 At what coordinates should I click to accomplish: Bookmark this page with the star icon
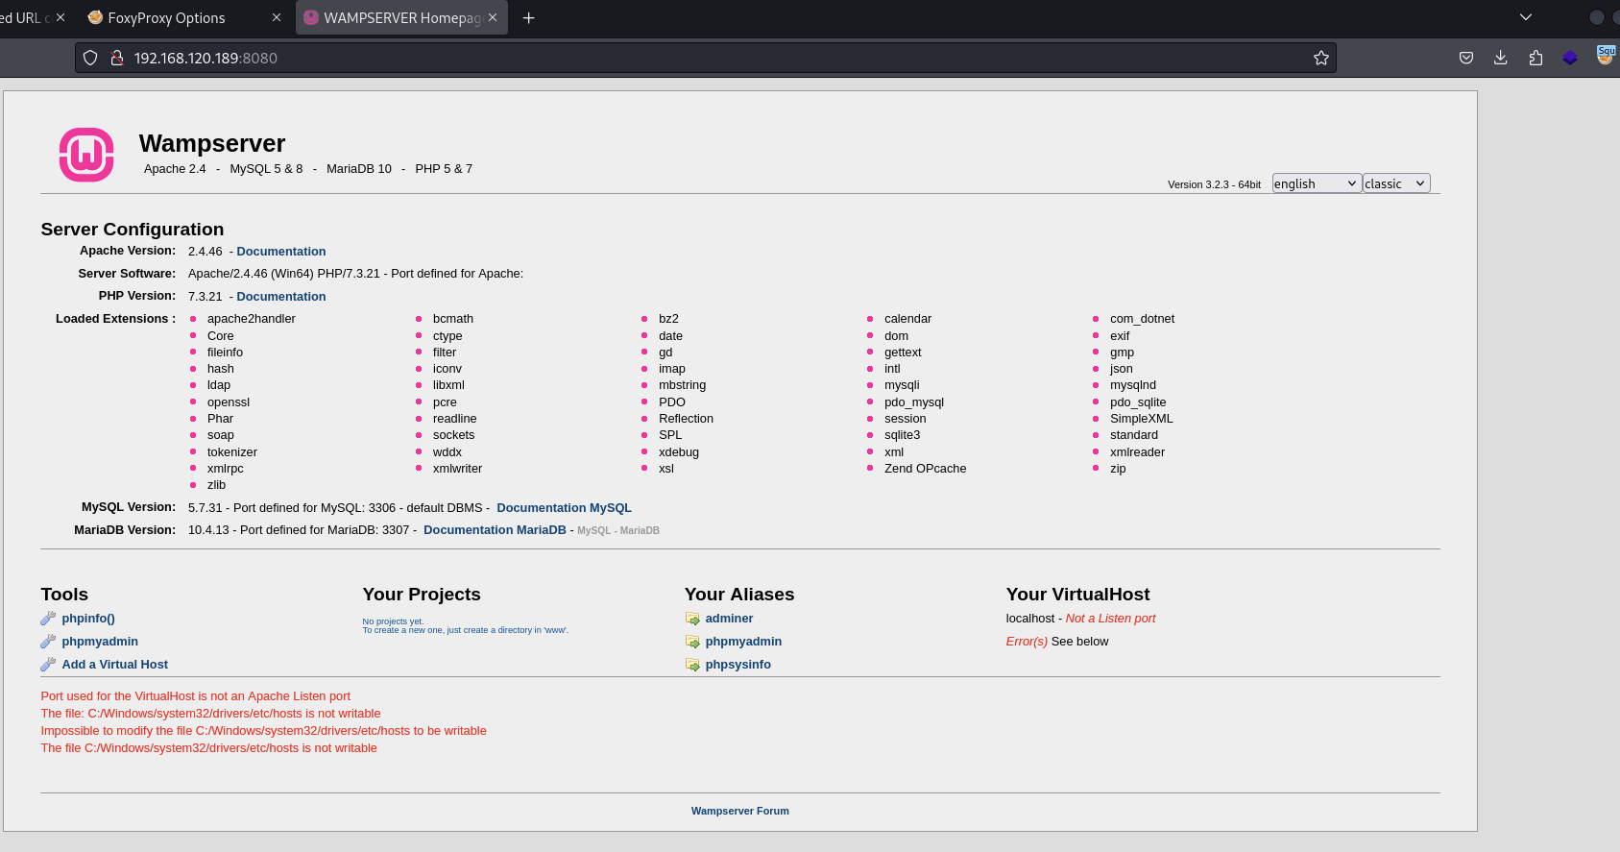pyautogui.click(x=1320, y=58)
